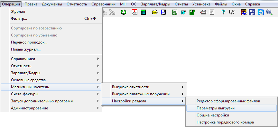Click the open folder icon
This screenshot has height=127, width=278.
point(155,12)
